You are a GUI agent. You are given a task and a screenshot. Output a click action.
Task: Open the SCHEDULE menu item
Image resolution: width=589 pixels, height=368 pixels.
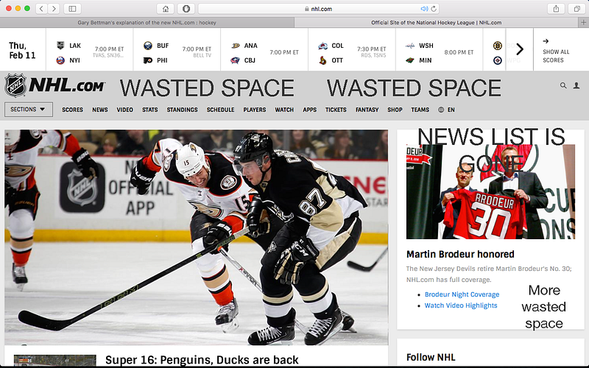point(220,110)
